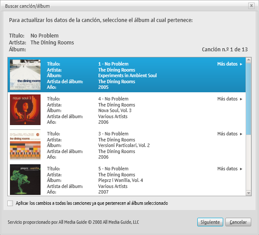
Task: Choose the Versioni Particolari album artwork
Action: (x=25, y=144)
